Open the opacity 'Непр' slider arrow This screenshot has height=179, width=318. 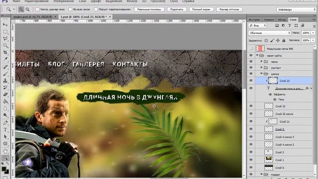313,33
